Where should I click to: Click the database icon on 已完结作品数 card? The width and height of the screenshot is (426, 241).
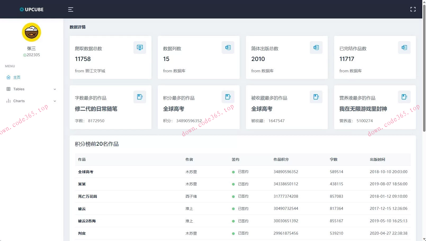pos(404,48)
